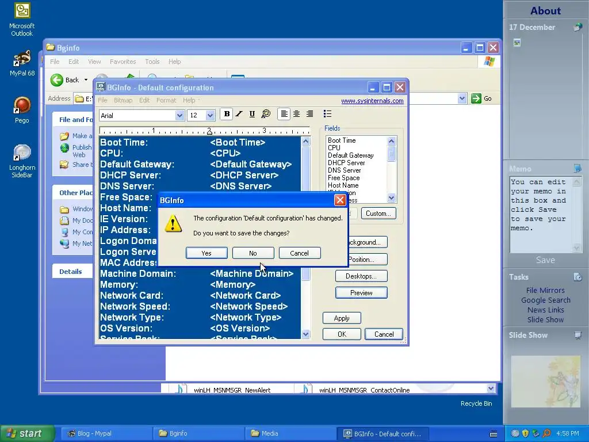Open Microsoft Outlook desktop icon
Screen dimensions: 589x442
click(22, 20)
